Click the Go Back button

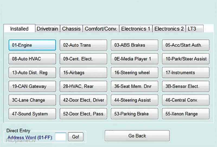(x=137, y=136)
